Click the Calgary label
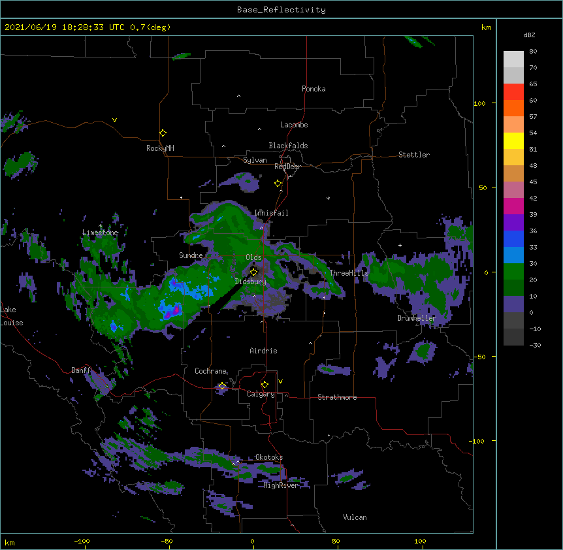The width and height of the screenshot is (563, 550). click(261, 394)
